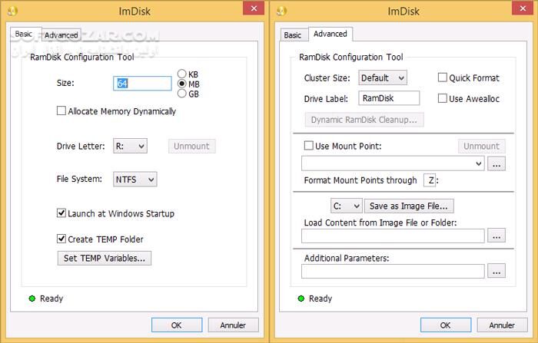This screenshot has width=538, height=343.
Task: Close the right ImDisk window
Action: tap(522, 8)
